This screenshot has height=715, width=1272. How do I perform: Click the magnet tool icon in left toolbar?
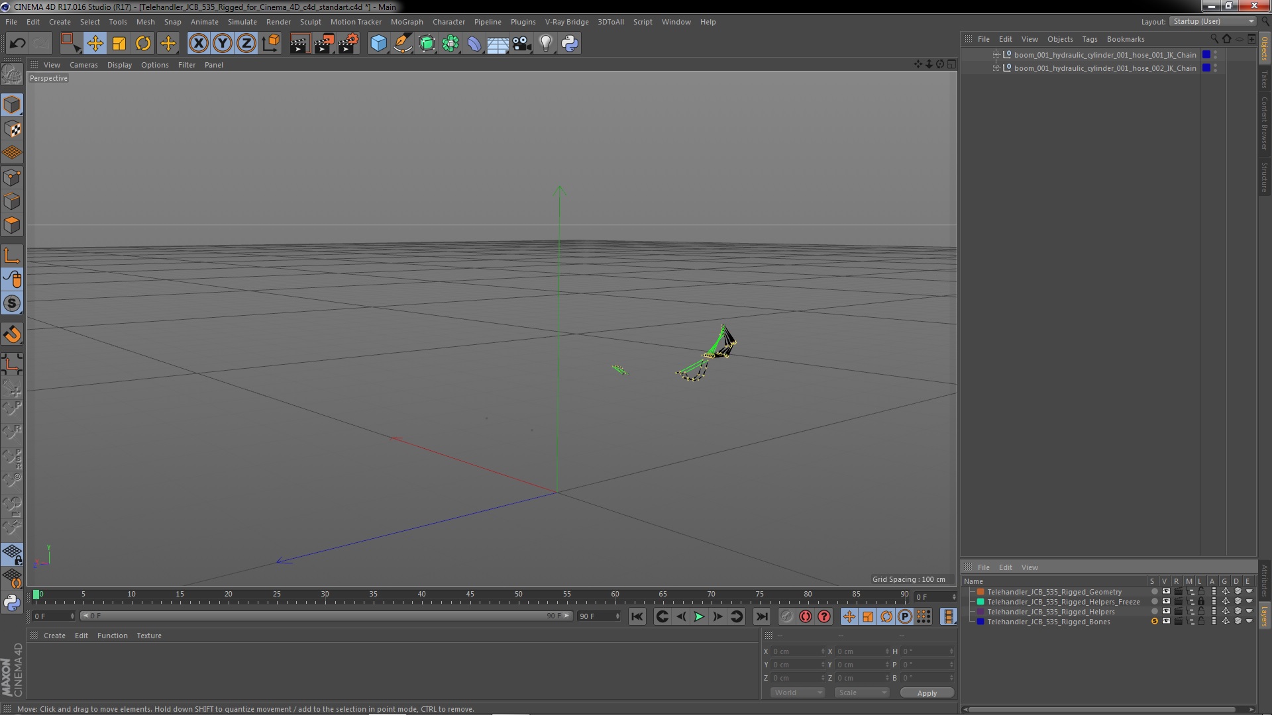(12, 334)
